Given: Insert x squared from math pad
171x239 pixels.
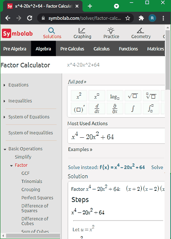Looking at the screenshot, I should (x=79, y=96).
